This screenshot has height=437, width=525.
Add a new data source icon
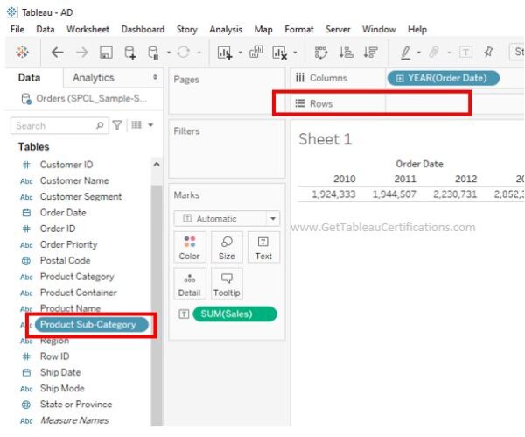[129, 53]
